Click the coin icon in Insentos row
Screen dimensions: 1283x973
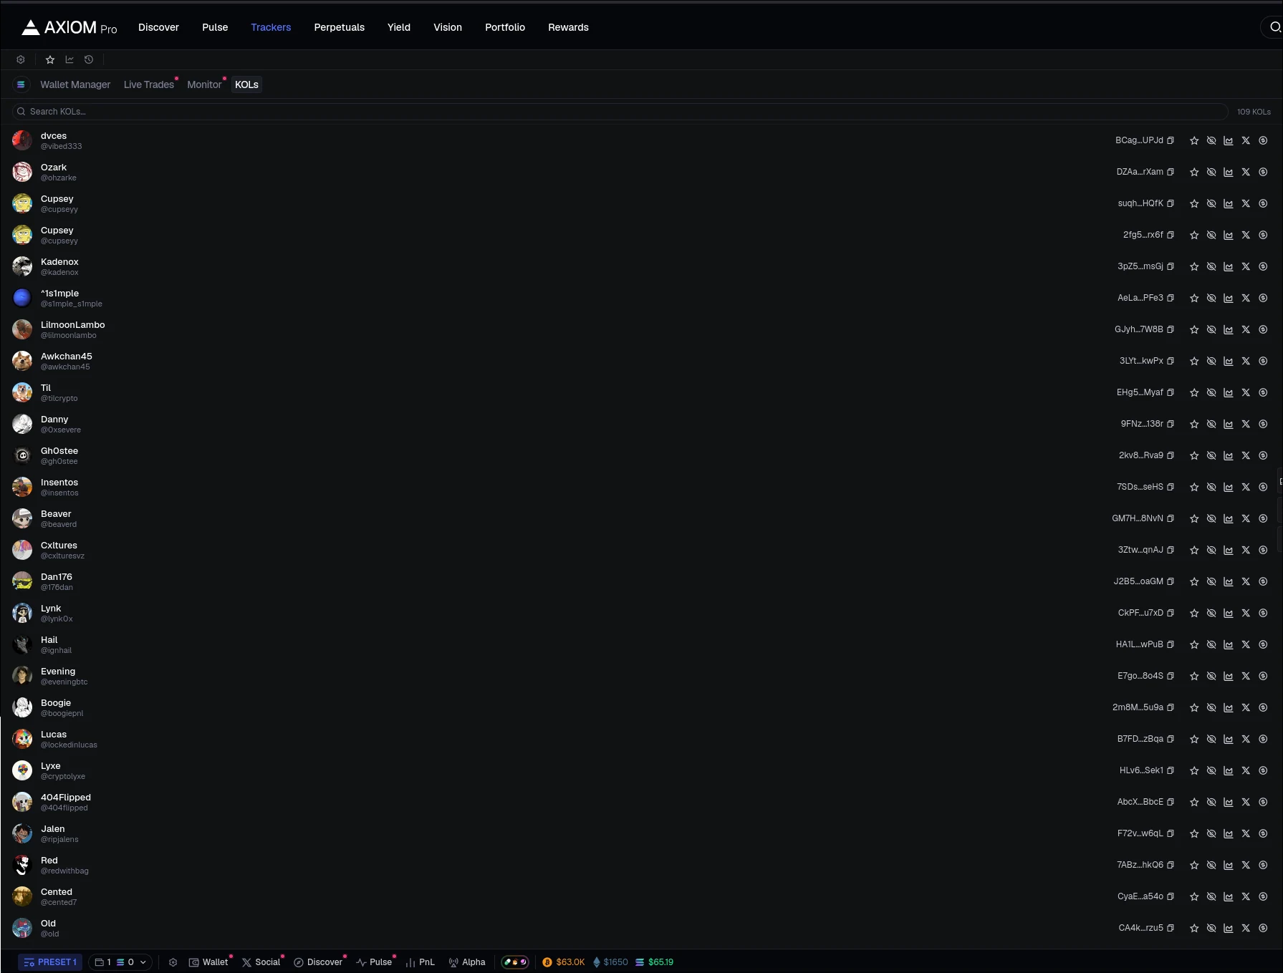[x=1263, y=487]
